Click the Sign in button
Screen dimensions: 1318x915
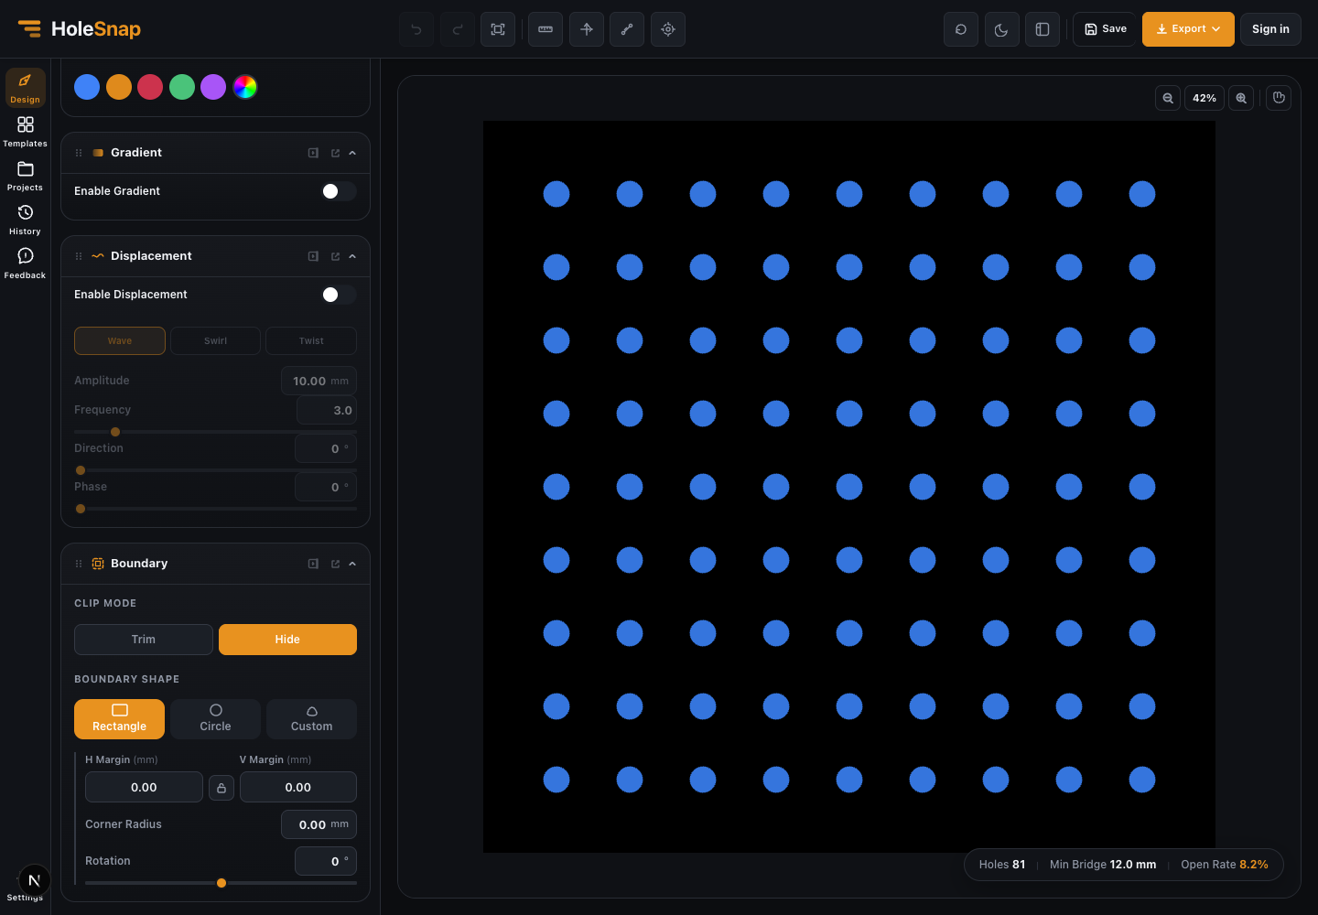coord(1270,29)
